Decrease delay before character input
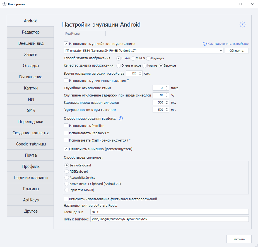The width and height of the screenshot is (258, 247). coord(167,104)
